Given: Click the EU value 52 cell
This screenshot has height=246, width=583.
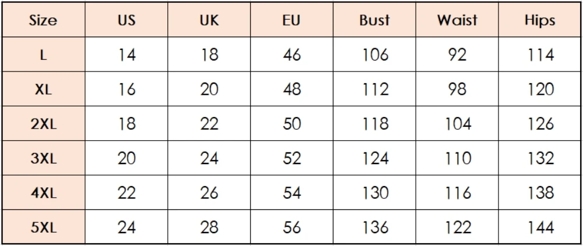Looking at the screenshot, I should [292, 158].
